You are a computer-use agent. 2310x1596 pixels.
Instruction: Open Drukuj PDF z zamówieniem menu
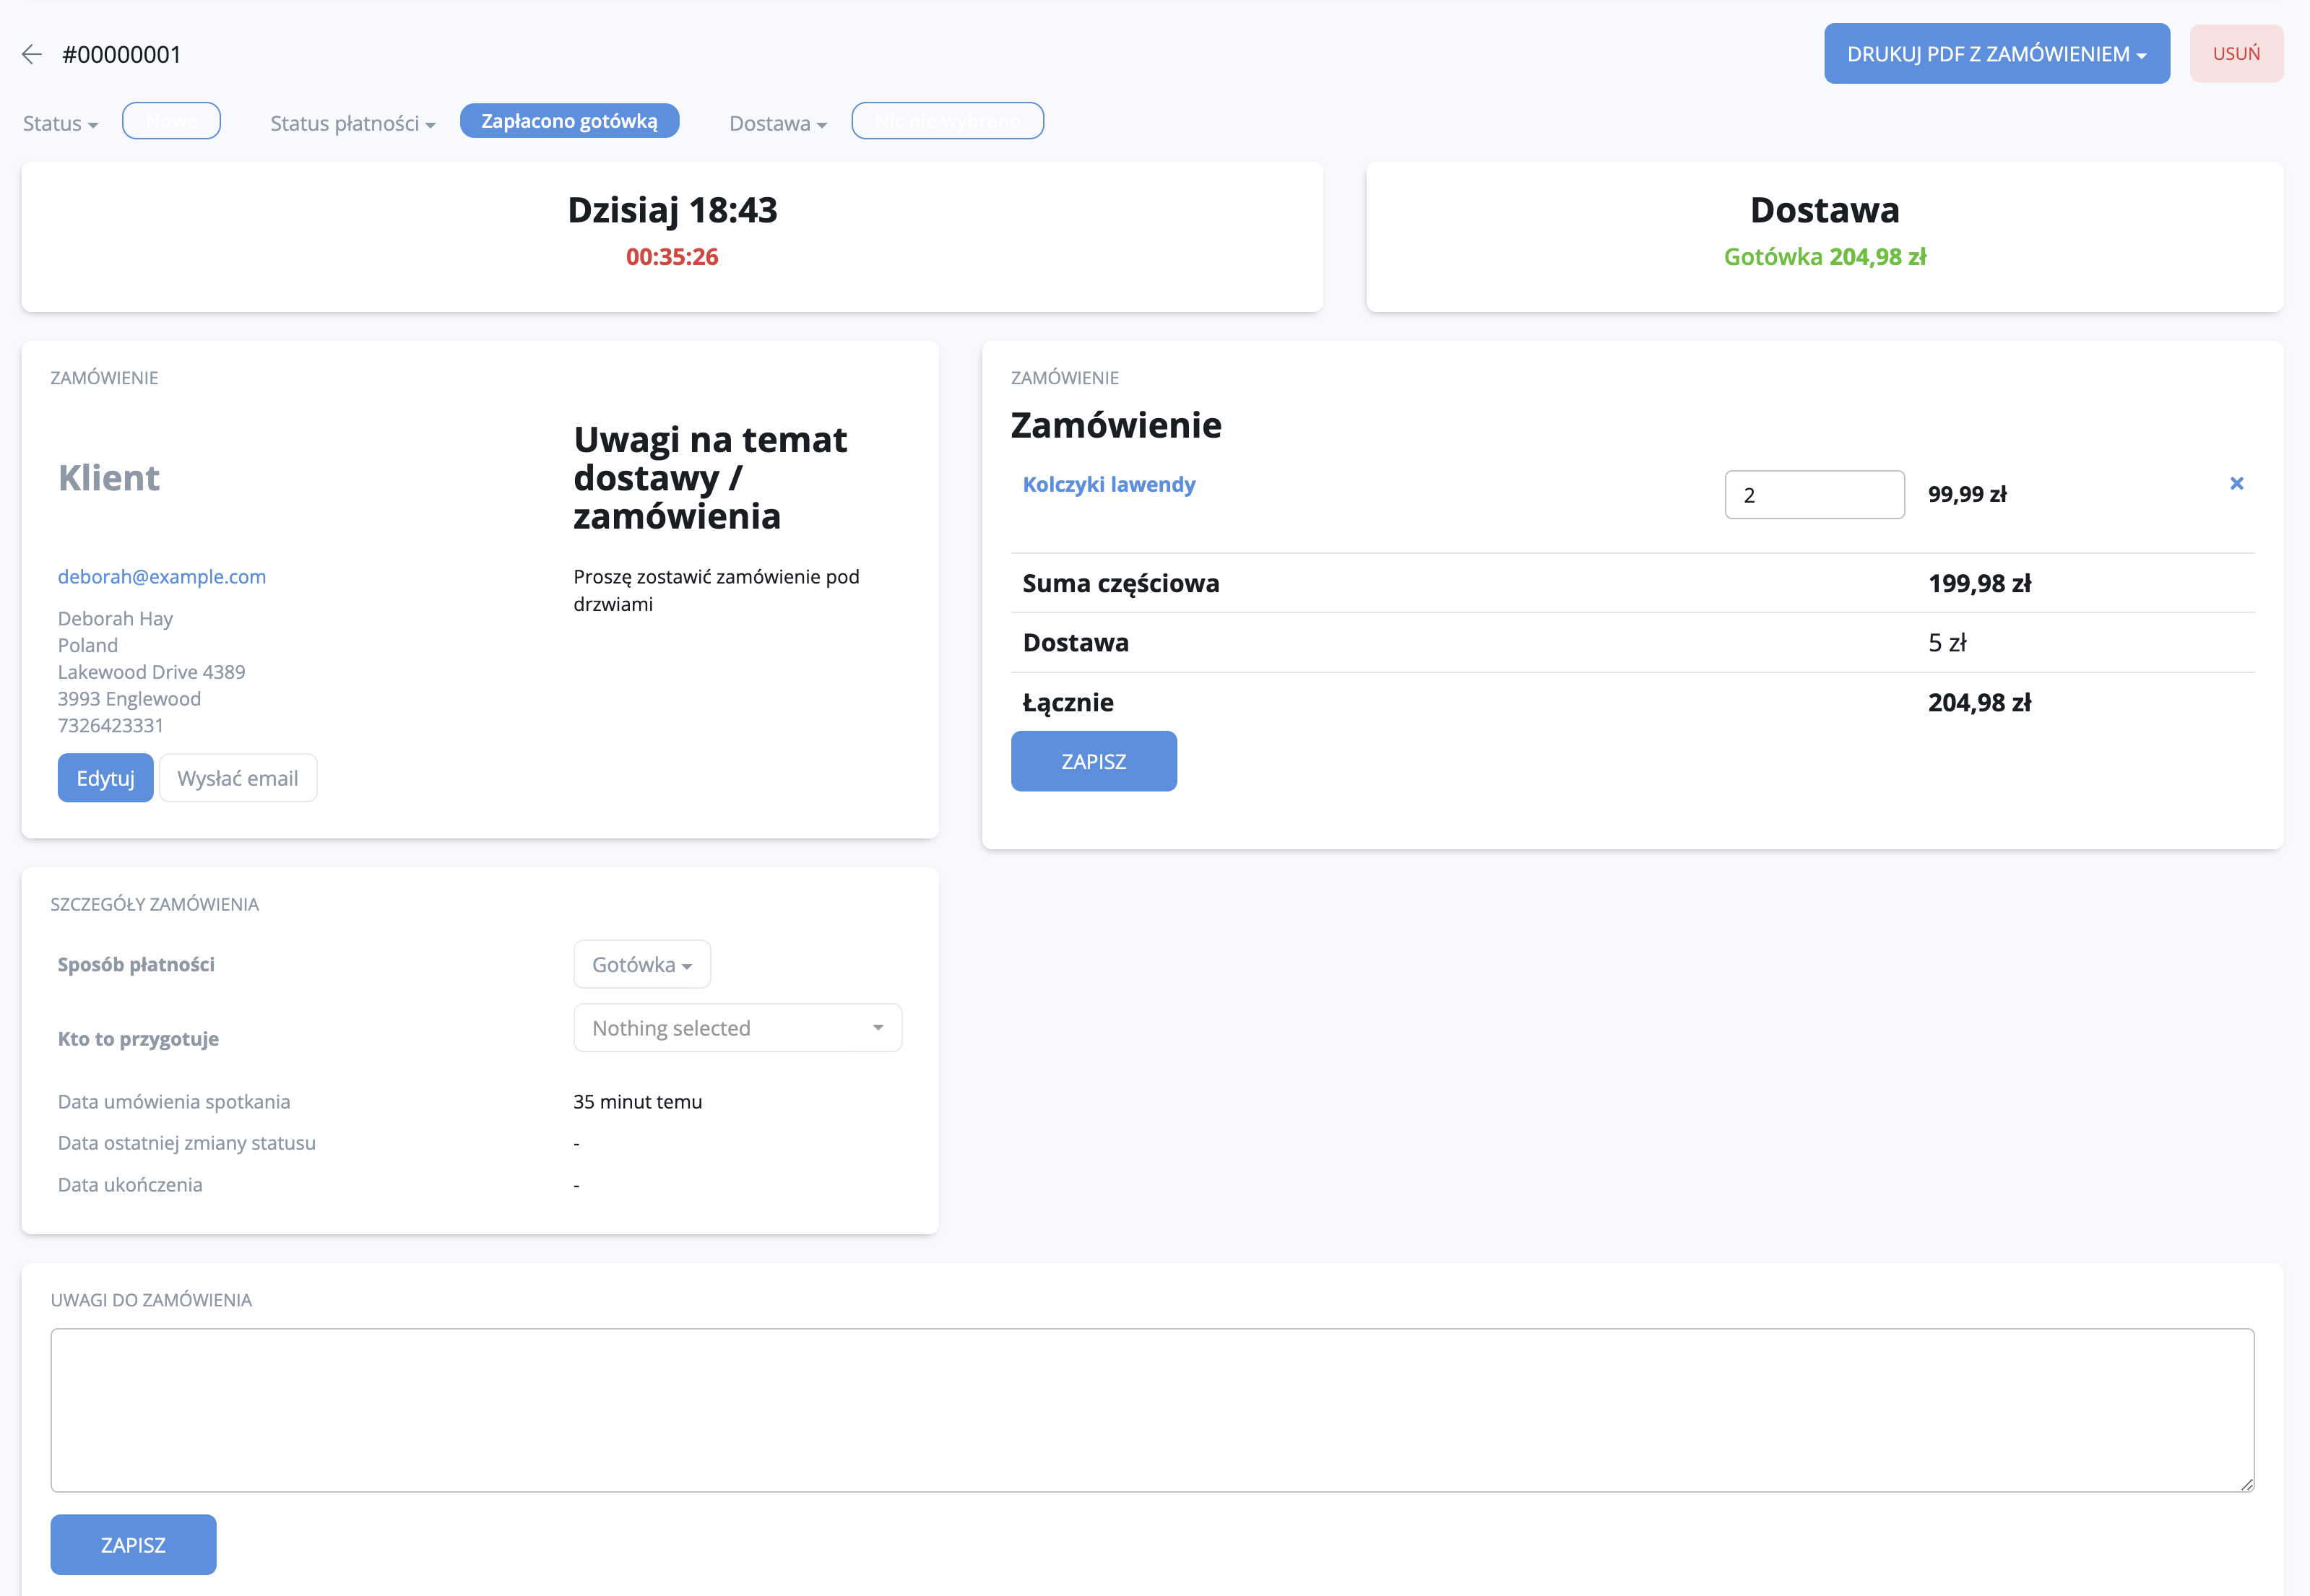coord(1996,54)
